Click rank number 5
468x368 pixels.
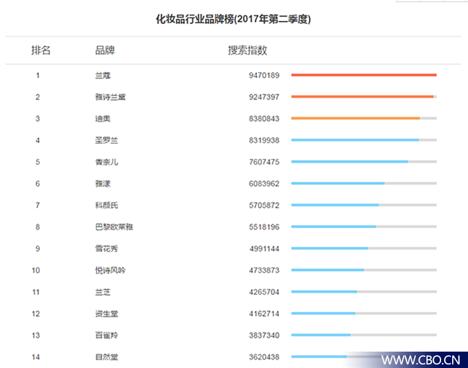coord(37,162)
